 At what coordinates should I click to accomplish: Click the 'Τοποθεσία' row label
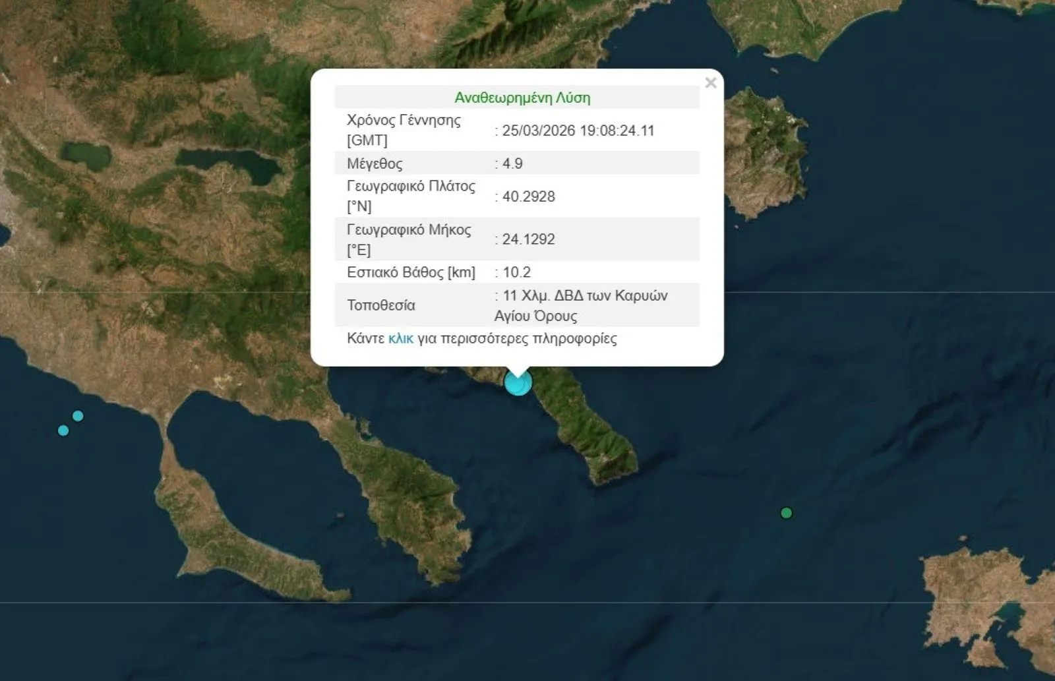coord(381,305)
